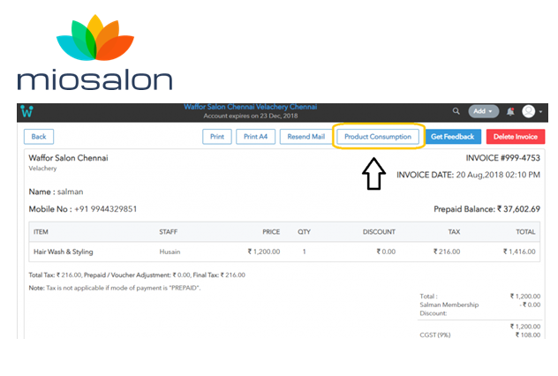Viewport: 558px width, 376px height.
Task: Resend the invoice mail
Action: point(306,137)
